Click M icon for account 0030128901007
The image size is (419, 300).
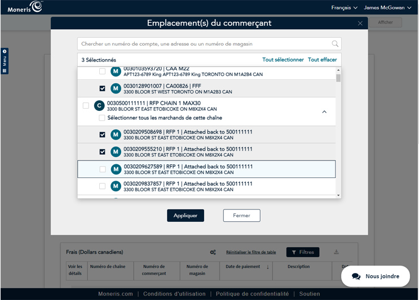pos(116,88)
